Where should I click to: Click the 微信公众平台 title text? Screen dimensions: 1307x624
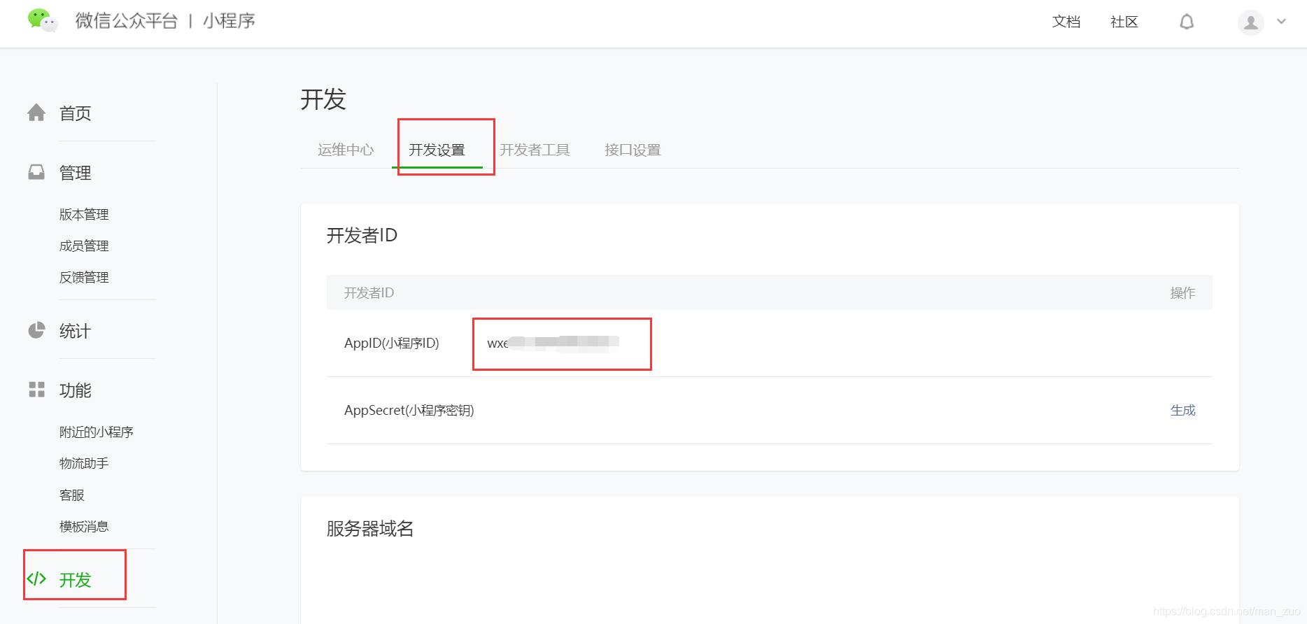coord(127,21)
